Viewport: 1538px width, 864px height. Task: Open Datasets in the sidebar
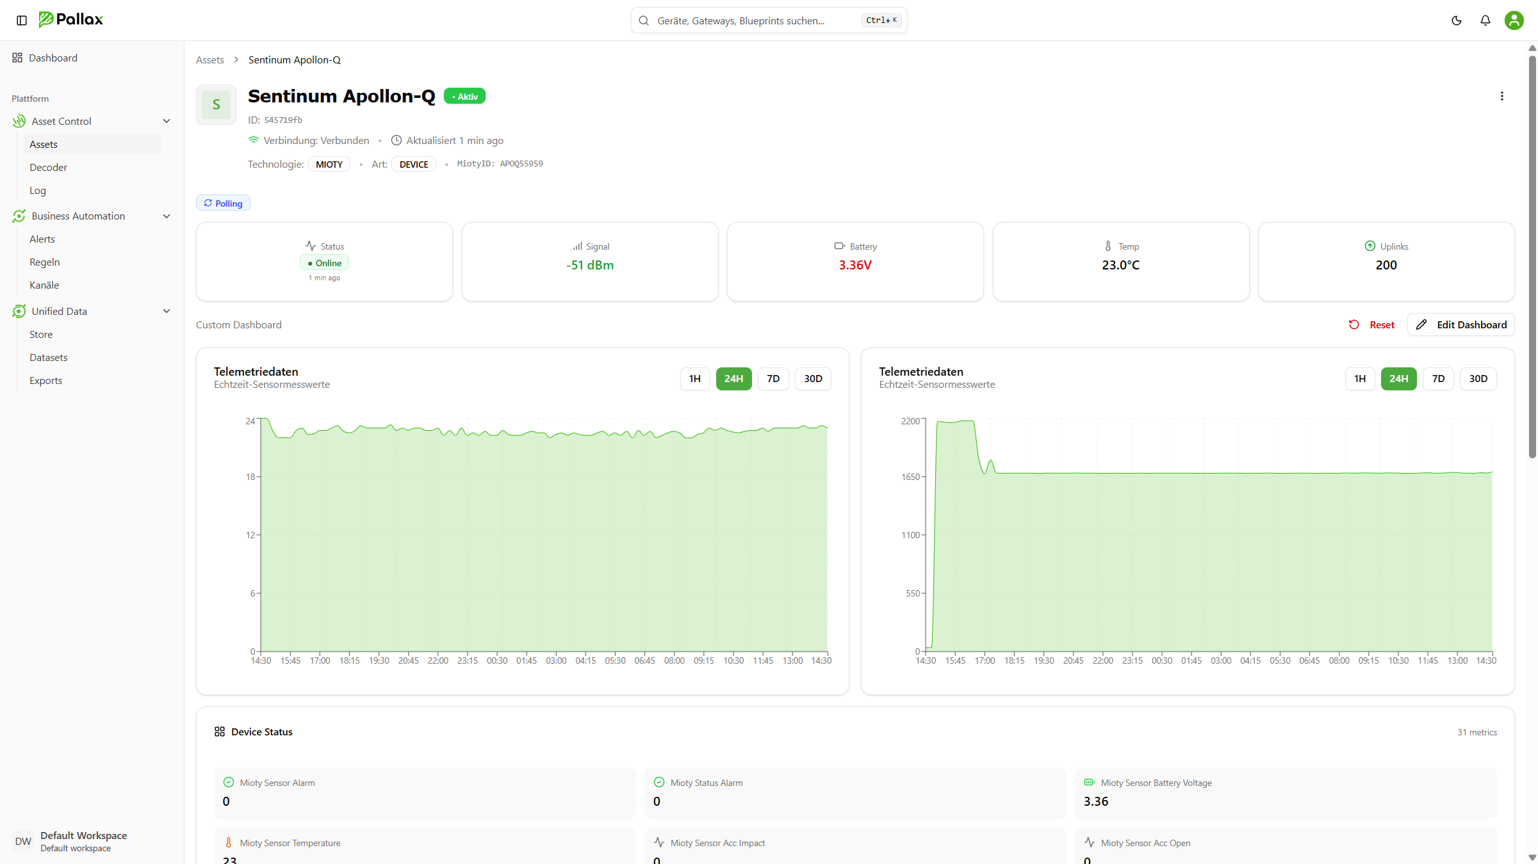click(x=48, y=357)
